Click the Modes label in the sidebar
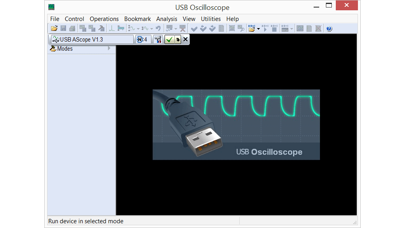Screen dimensions: 405x228 [x=65, y=49]
